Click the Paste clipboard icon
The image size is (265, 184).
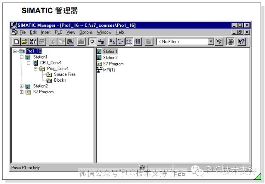pyautogui.click(x=70, y=41)
